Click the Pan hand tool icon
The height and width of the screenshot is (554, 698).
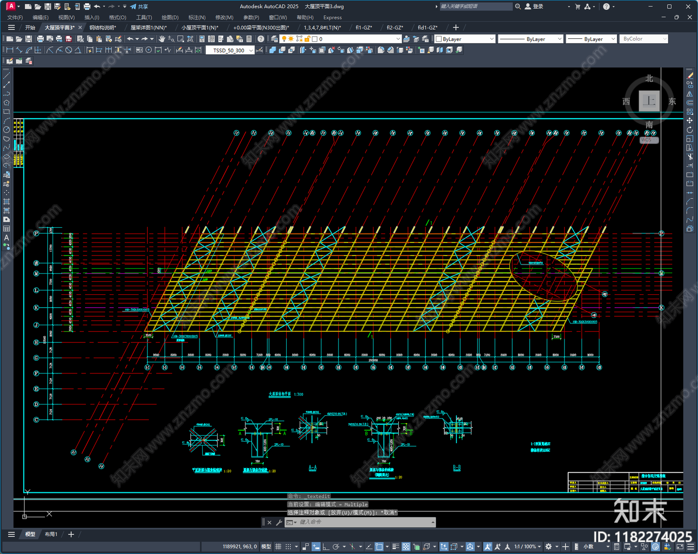pos(162,39)
